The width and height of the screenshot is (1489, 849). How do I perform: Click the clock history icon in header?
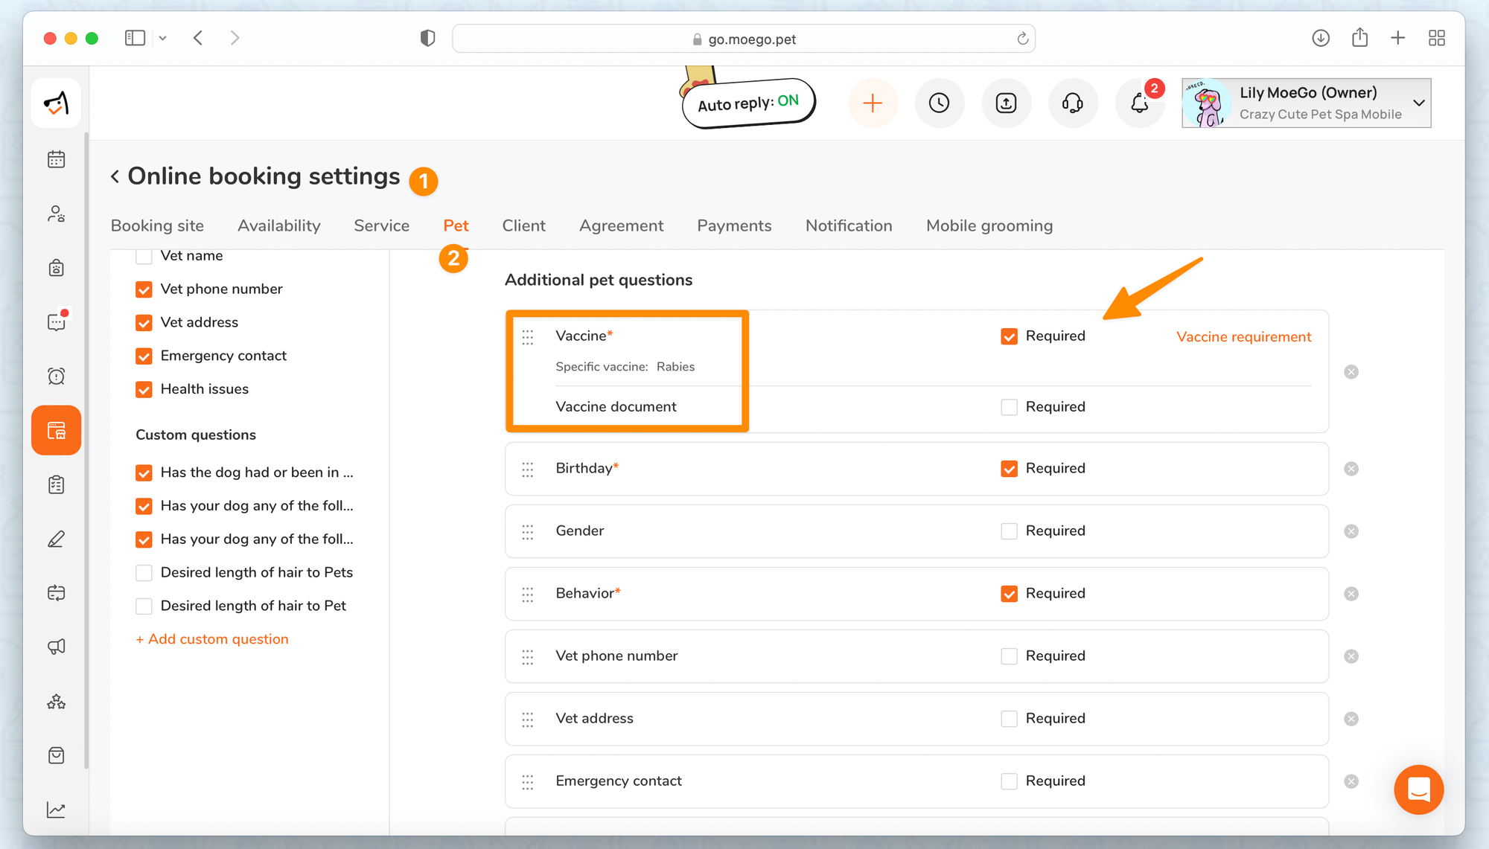pos(940,103)
